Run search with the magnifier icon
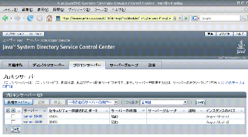 tap(243, 18)
